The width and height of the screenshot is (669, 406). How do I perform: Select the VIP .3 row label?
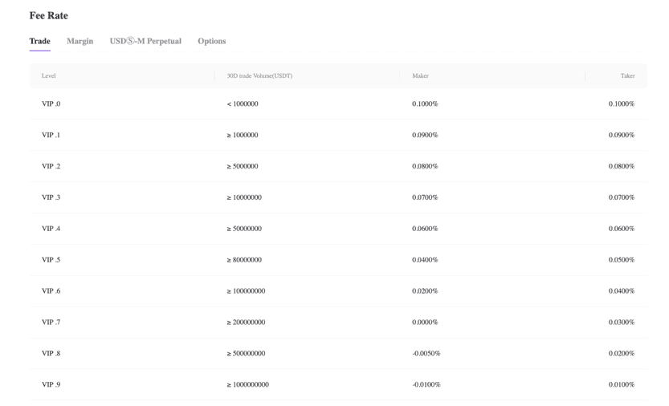51,197
